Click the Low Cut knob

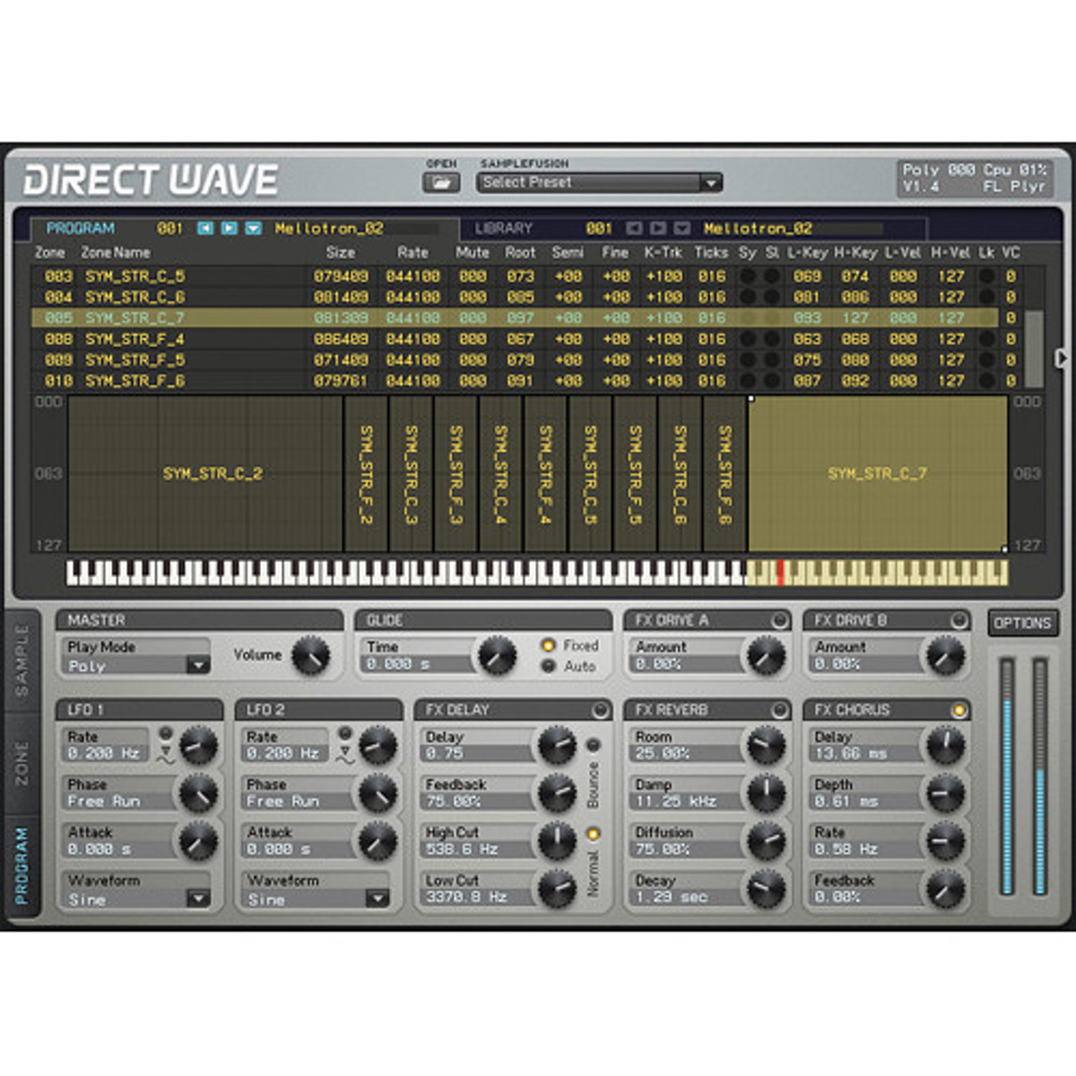(x=557, y=889)
